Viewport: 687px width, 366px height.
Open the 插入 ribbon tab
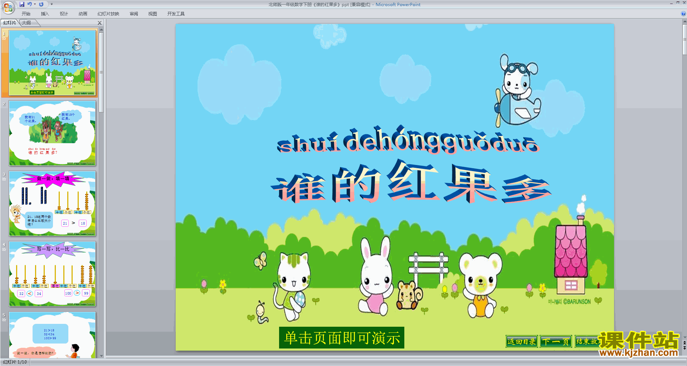coord(45,14)
